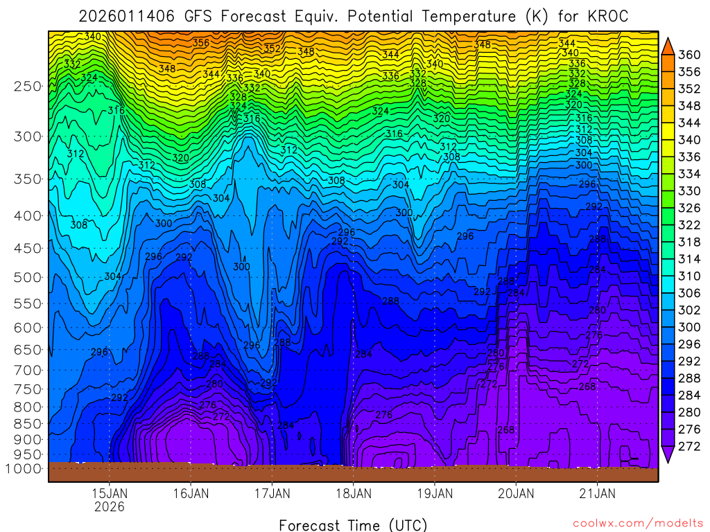Click the 400 pressure level label
710x532 pixels.
point(28,216)
